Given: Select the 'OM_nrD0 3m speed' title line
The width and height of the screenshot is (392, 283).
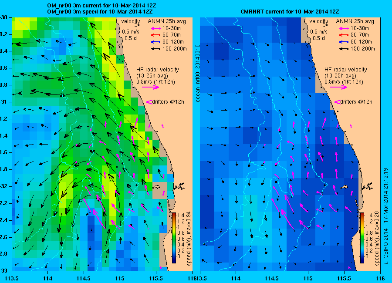Looking at the screenshot, I should 100,12.
